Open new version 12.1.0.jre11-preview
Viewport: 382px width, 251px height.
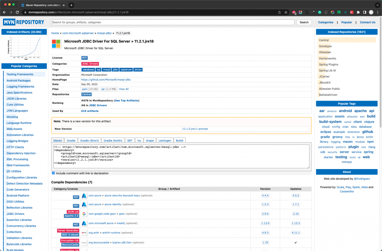[195, 129]
